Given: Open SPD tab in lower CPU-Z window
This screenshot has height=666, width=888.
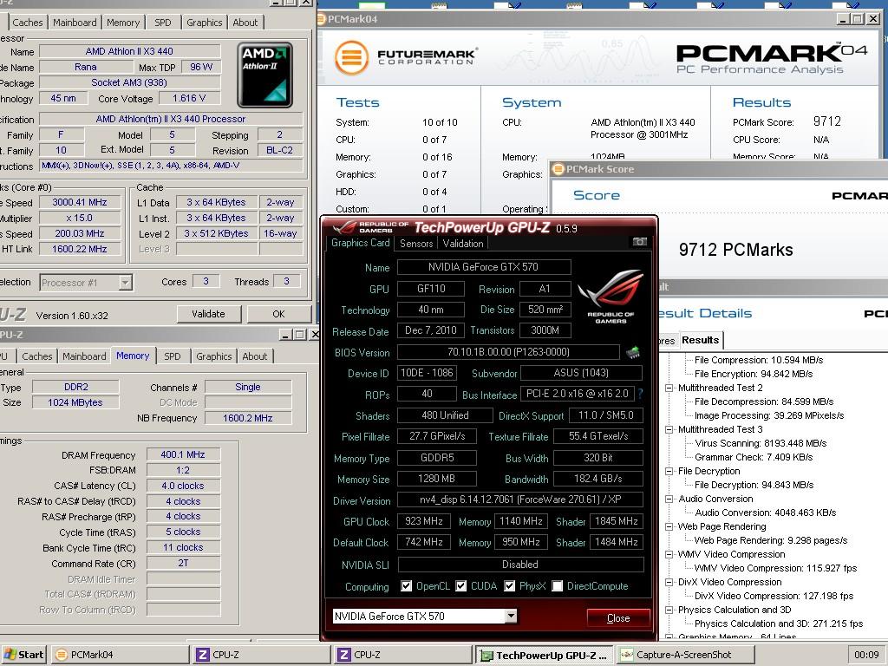Looking at the screenshot, I should point(173,356).
